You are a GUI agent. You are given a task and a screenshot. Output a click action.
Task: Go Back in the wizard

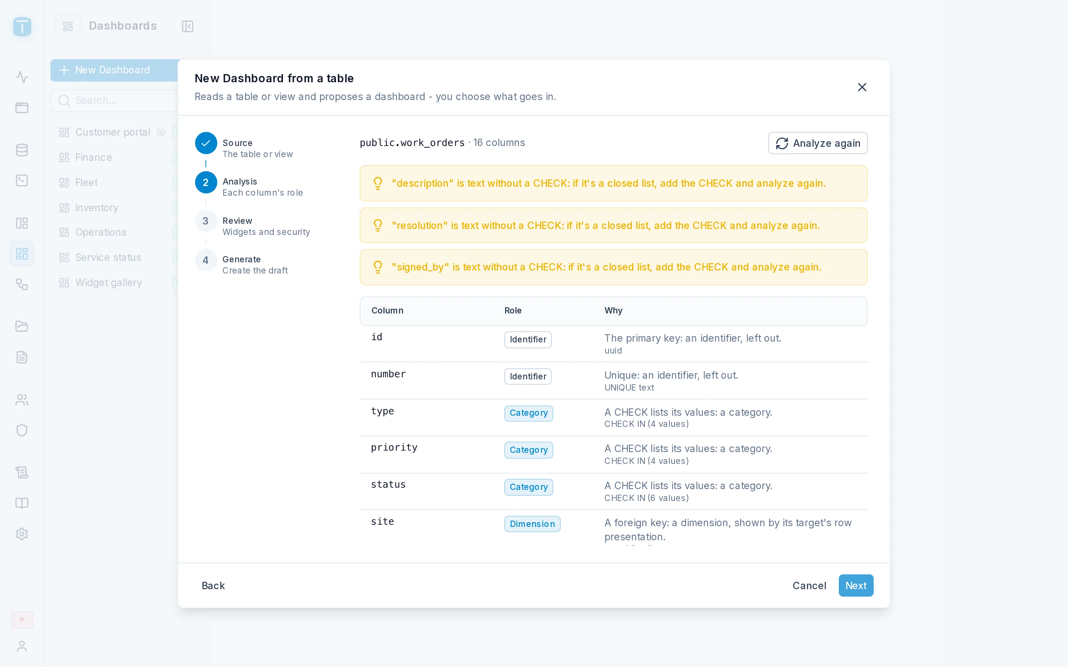(x=213, y=585)
